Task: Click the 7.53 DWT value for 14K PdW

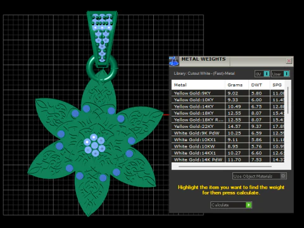Action: tap(256, 160)
